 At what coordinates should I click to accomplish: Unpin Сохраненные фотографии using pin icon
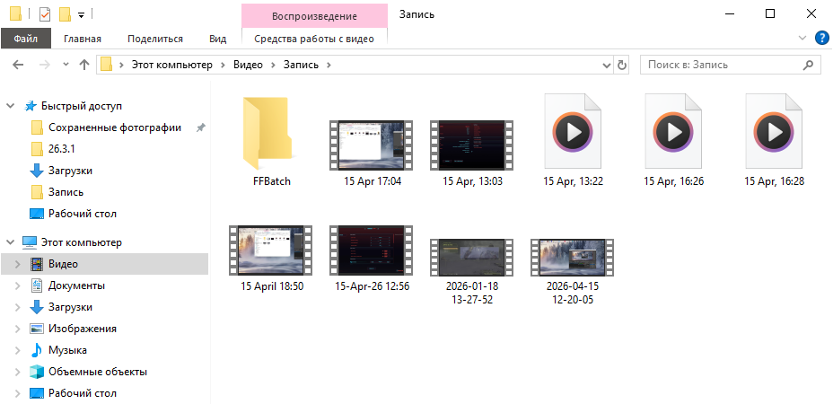click(201, 127)
